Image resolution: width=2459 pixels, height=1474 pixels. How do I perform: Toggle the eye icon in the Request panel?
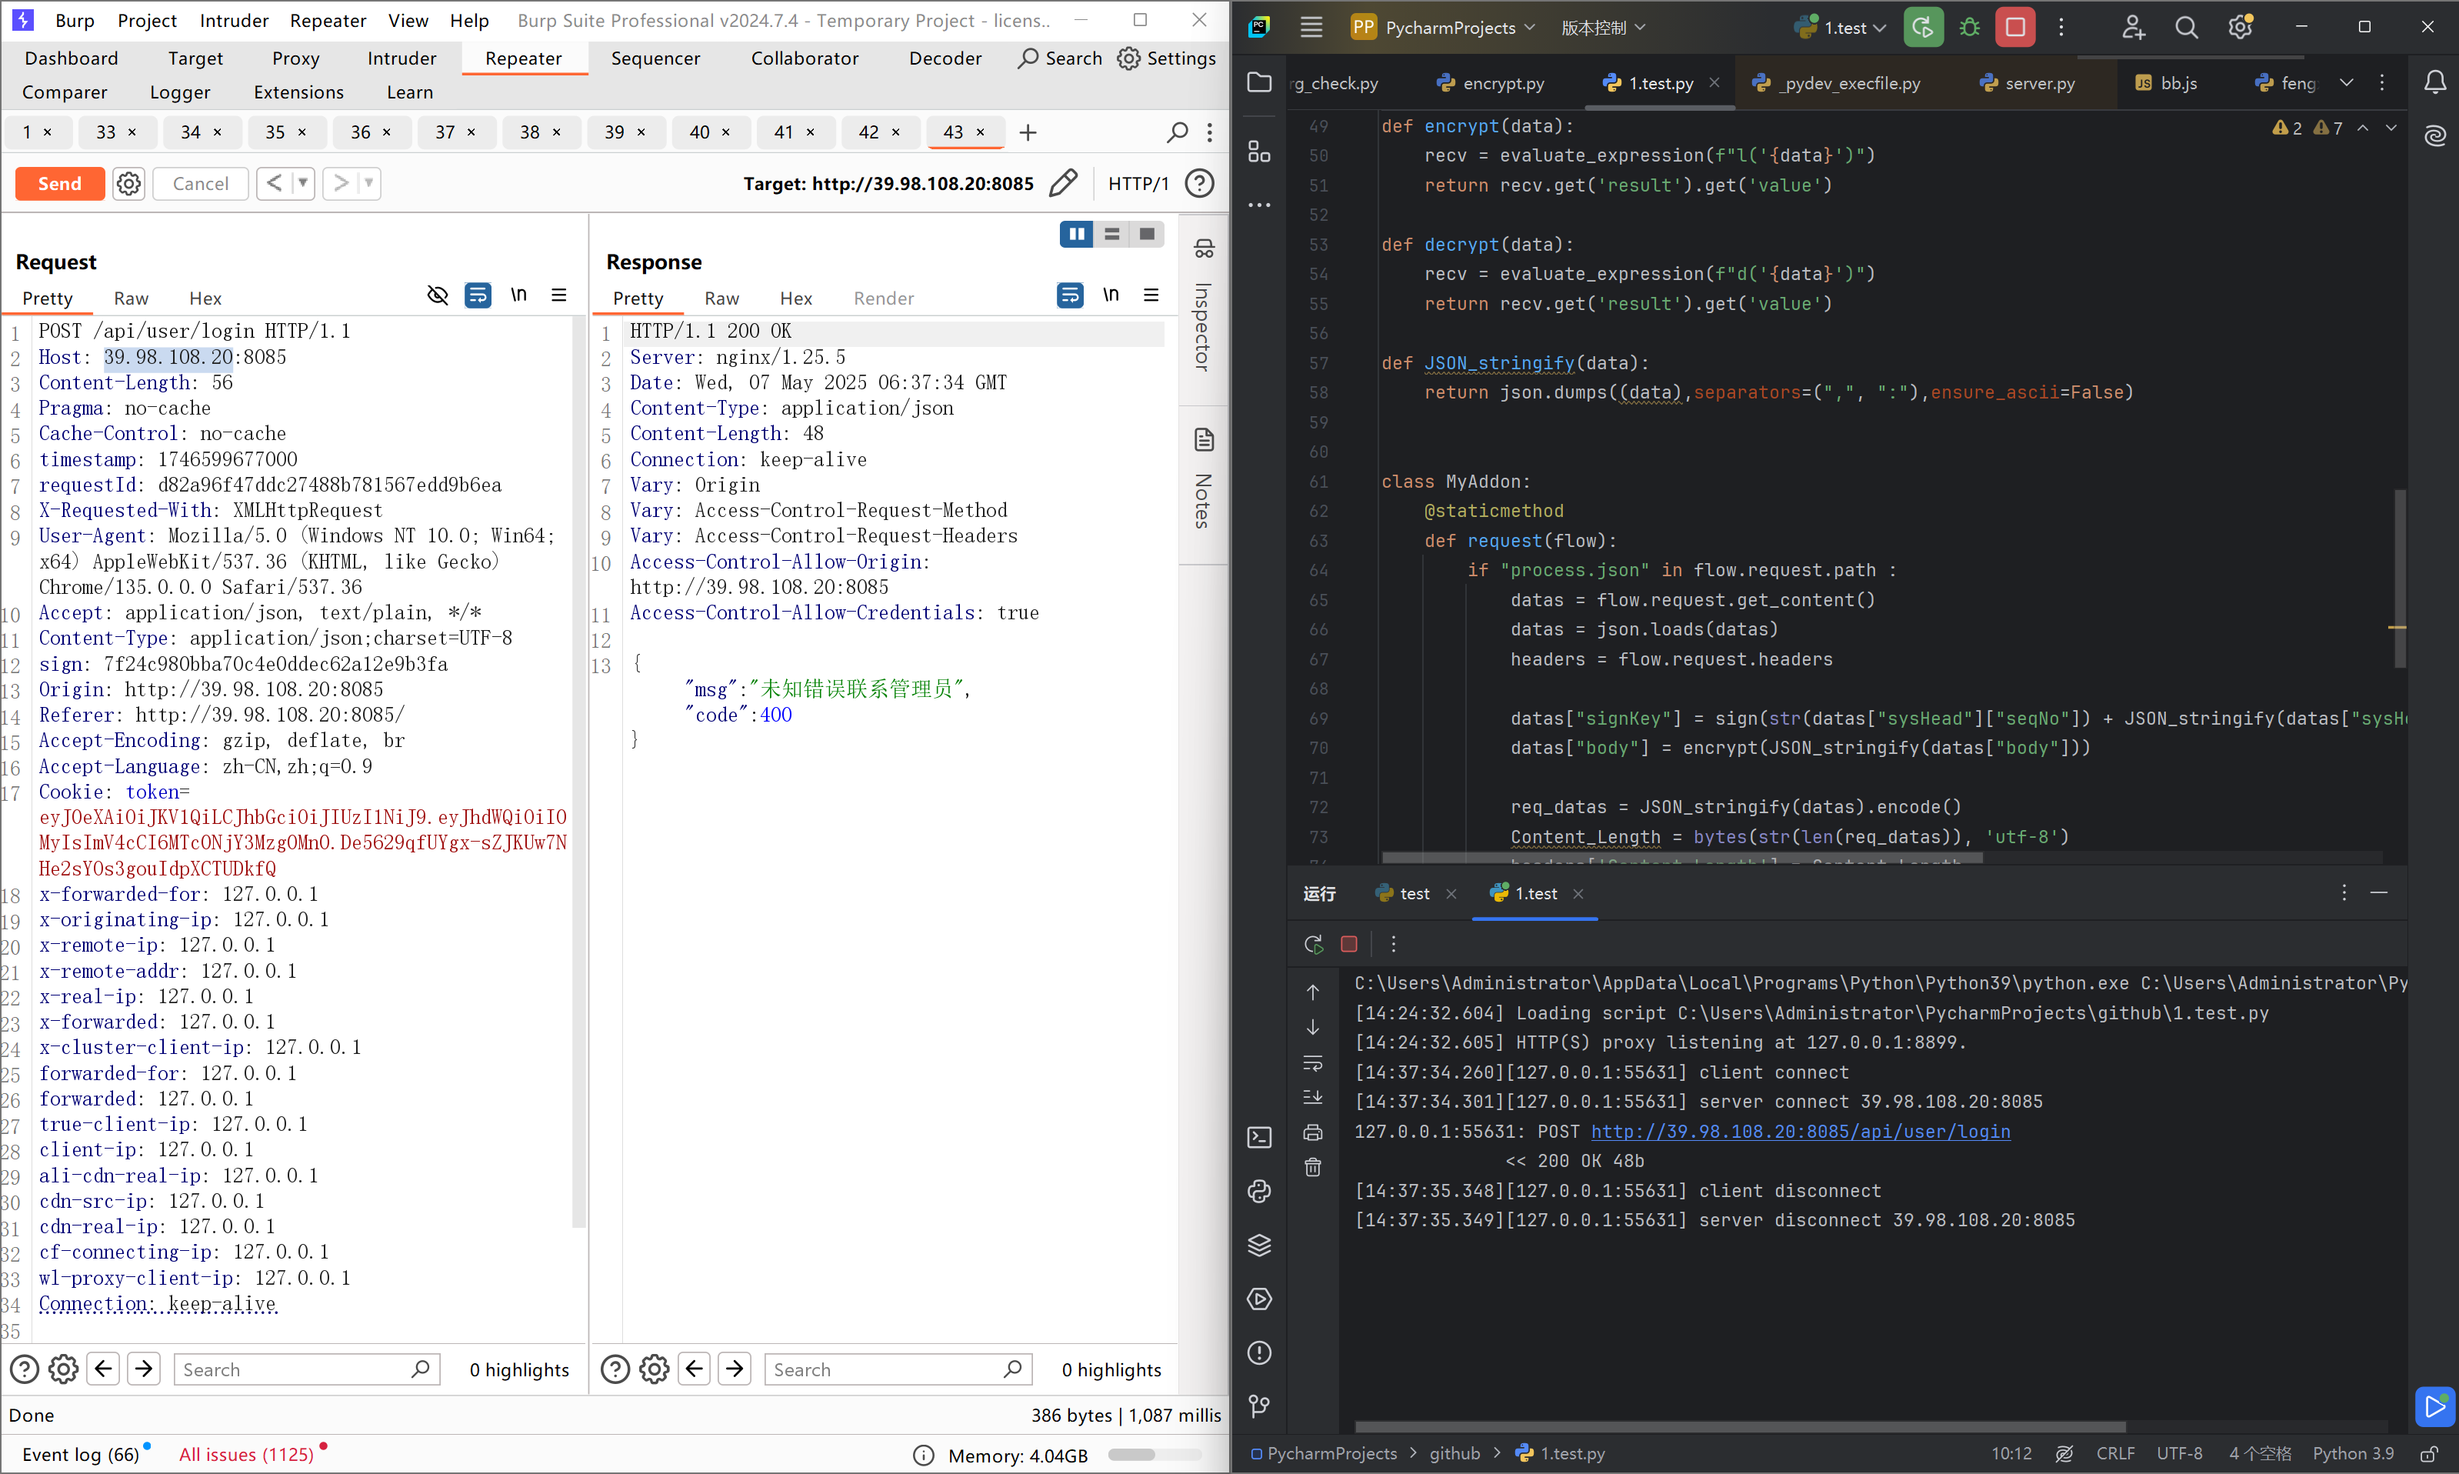(437, 295)
